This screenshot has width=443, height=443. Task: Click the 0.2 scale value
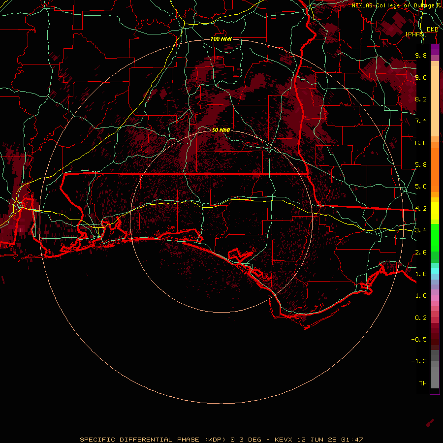click(x=421, y=318)
